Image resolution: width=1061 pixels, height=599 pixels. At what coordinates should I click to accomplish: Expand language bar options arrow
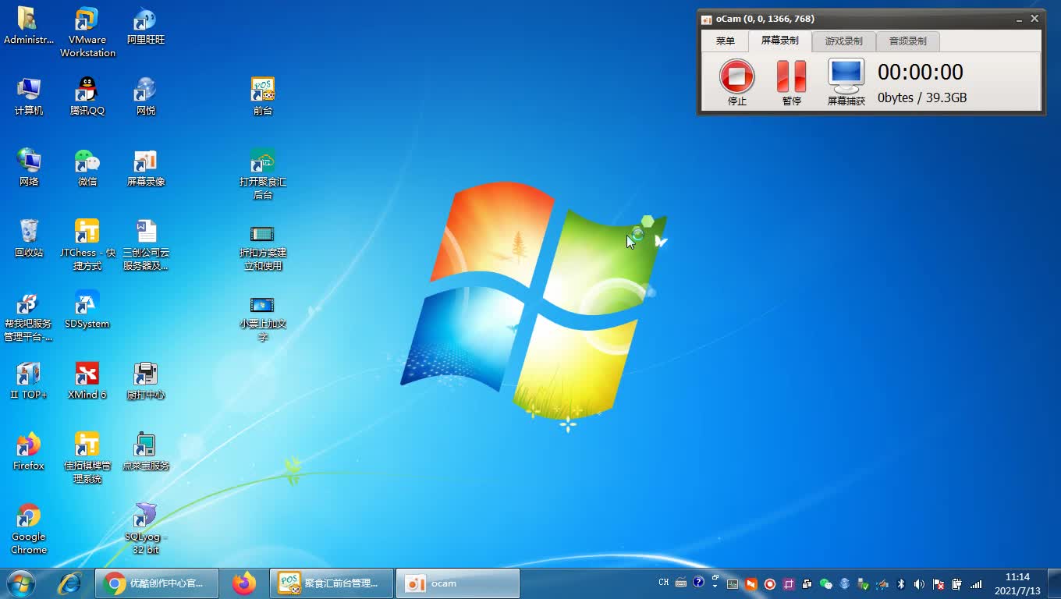click(715, 586)
